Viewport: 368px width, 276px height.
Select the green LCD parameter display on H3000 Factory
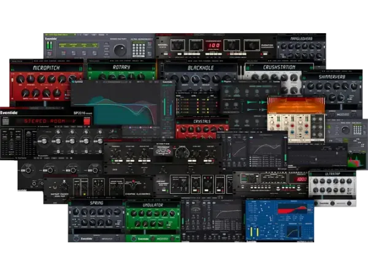click(79, 45)
